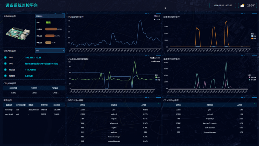Click the 进程名称 header in CPU Top table
The image size is (259, 146).
(x=209, y=105)
